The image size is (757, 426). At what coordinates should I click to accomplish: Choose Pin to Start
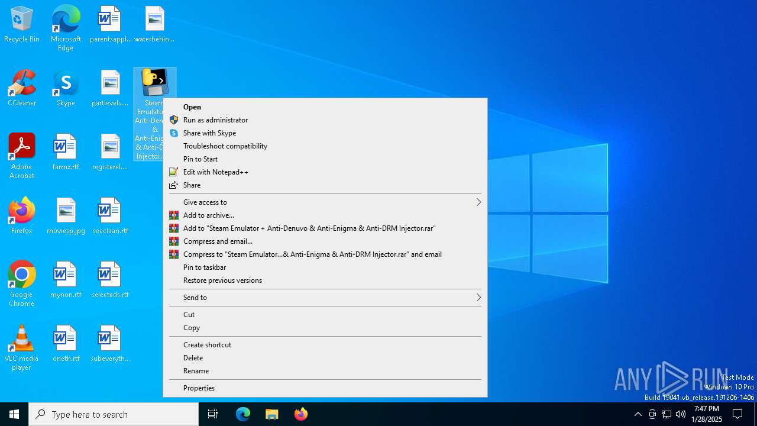pos(325,159)
